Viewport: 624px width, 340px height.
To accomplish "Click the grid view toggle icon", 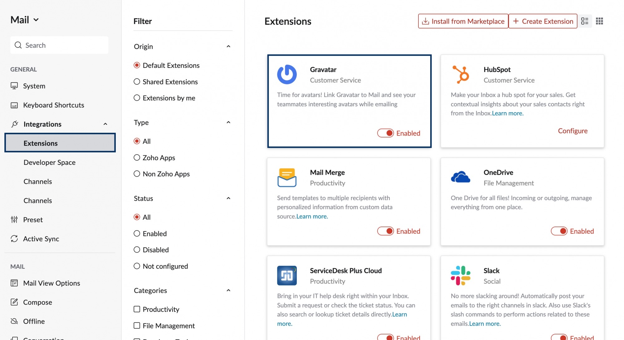I will [x=599, y=21].
